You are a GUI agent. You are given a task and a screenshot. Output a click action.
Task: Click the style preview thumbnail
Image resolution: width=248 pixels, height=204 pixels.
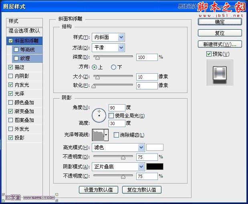click(220, 73)
